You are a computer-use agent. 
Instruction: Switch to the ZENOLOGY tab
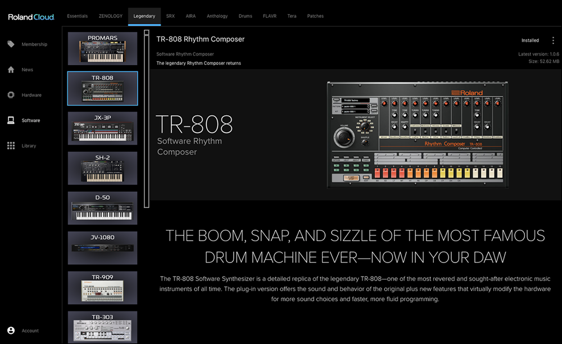pyautogui.click(x=110, y=16)
